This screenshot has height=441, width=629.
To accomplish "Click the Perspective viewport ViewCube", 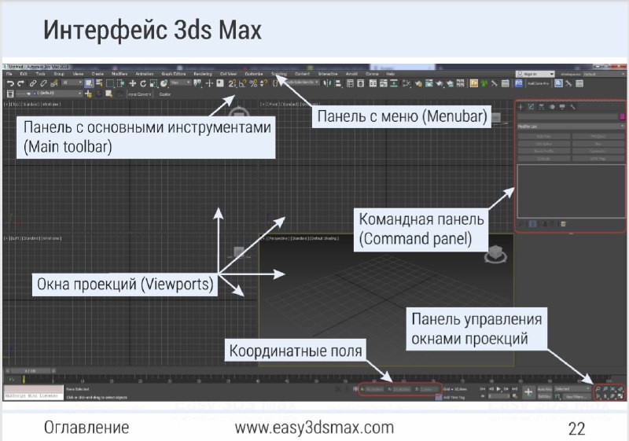I will point(495,254).
